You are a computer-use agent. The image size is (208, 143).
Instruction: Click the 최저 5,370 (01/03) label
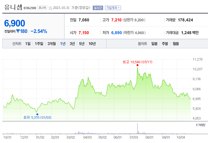(x=37, y=117)
